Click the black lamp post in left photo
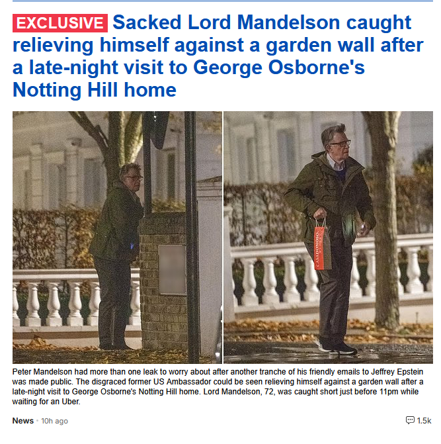This screenshot has height=444, width=441. [191, 238]
